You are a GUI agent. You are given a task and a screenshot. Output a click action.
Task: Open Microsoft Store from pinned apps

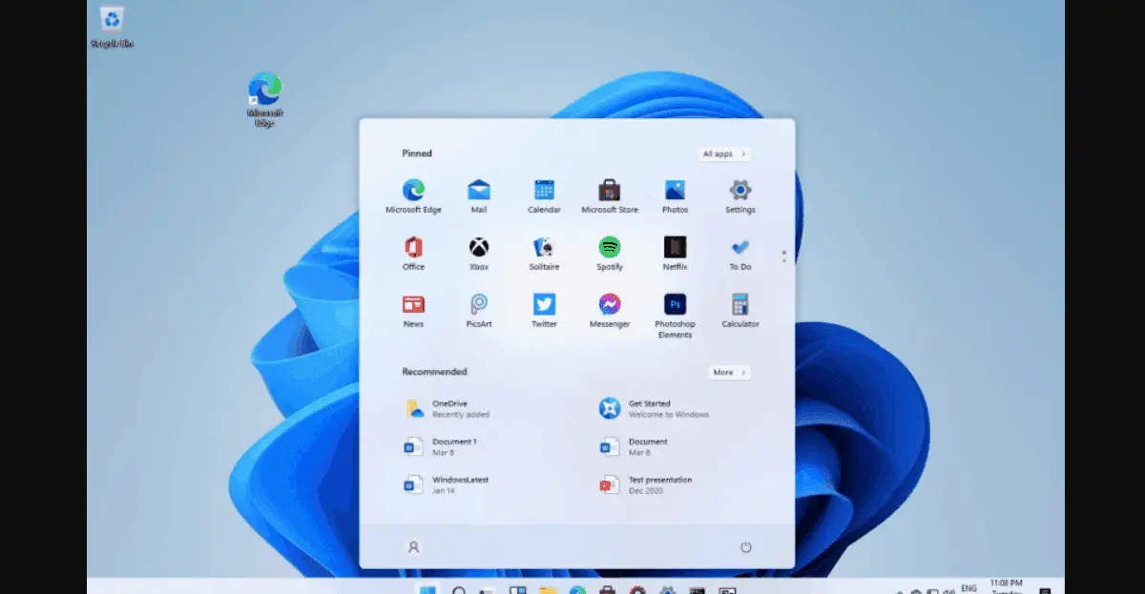click(x=610, y=195)
